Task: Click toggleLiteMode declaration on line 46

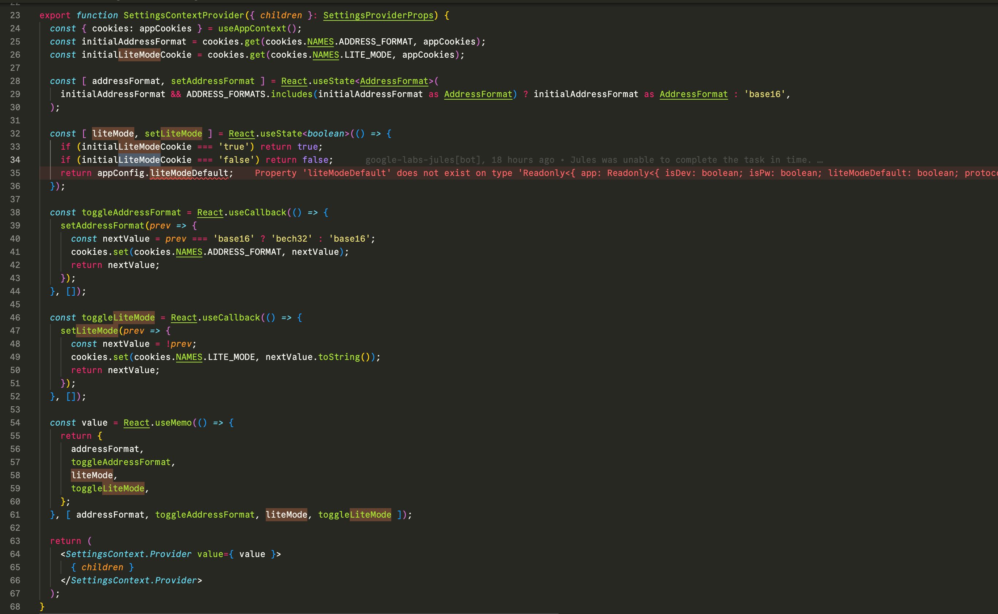Action: coord(118,318)
